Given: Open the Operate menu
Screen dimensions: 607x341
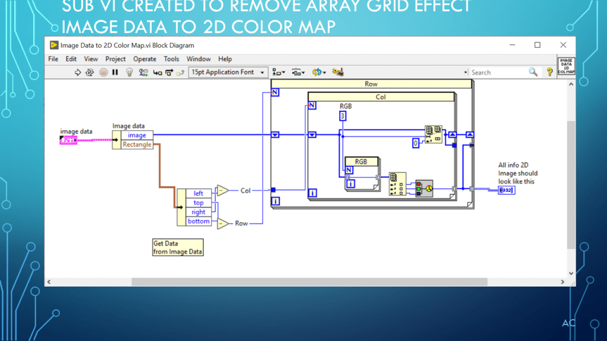Looking at the screenshot, I should [x=145, y=59].
